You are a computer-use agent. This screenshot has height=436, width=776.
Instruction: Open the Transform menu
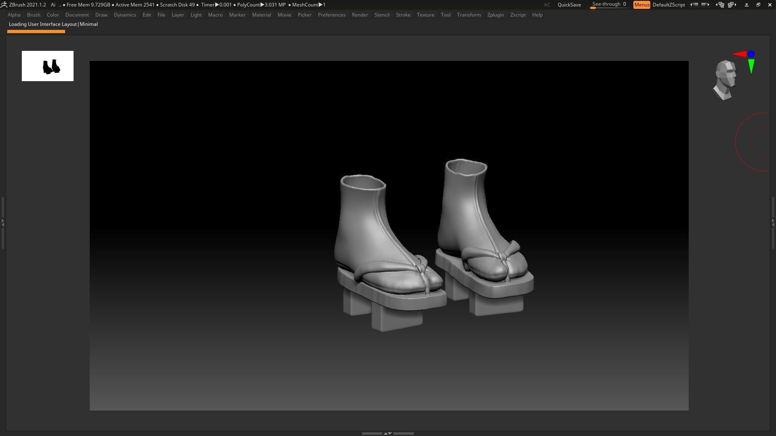tap(469, 15)
